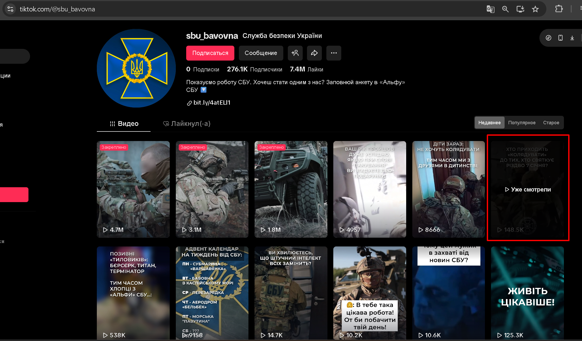Click the Сообщение button
This screenshot has width=582, height=341.
click(261, 53)
